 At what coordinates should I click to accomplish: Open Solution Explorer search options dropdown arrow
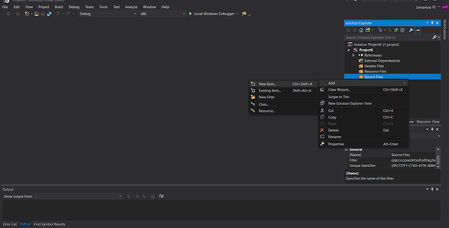coord(438,37)
